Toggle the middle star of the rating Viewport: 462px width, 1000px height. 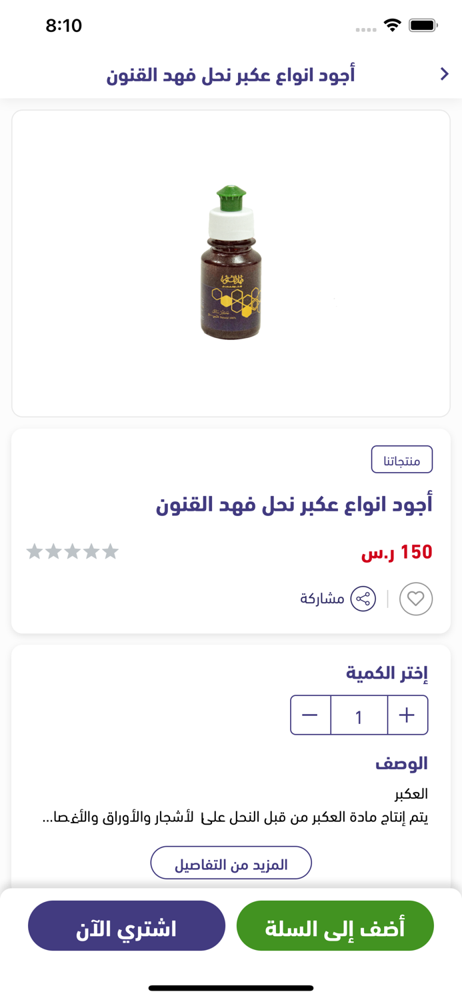click(72, 551)
